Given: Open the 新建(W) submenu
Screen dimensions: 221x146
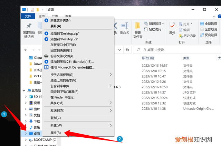Looking at the screenshot, I should 78,125.
